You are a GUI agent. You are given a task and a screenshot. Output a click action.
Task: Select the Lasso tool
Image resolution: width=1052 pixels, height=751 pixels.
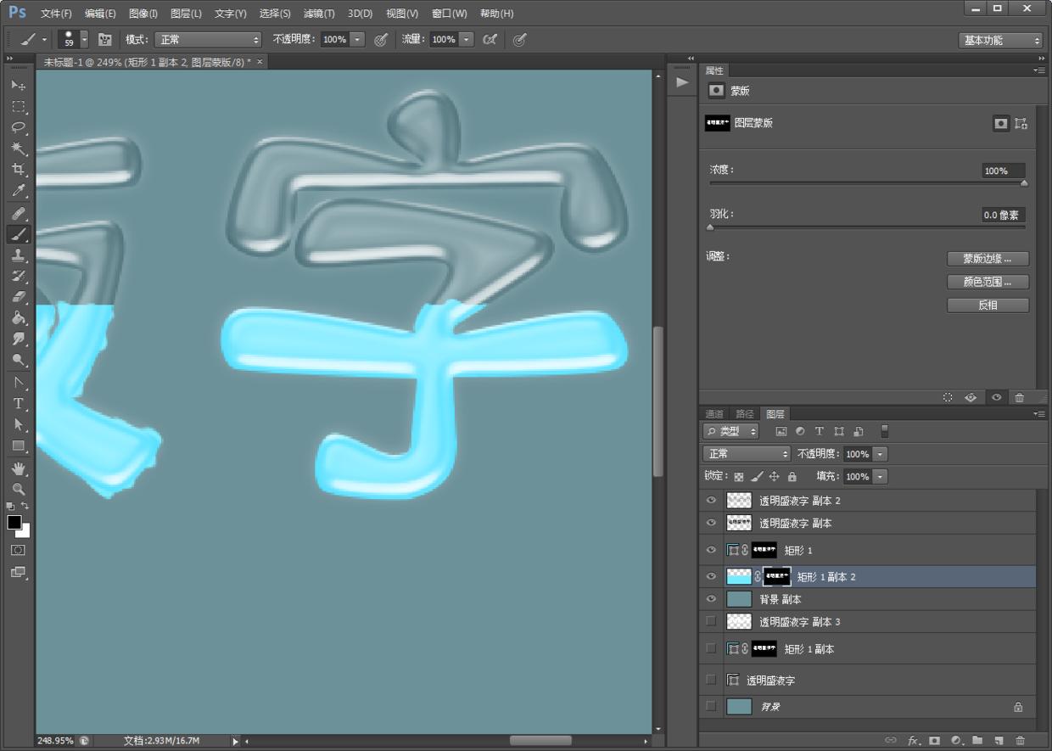[18, 127]
